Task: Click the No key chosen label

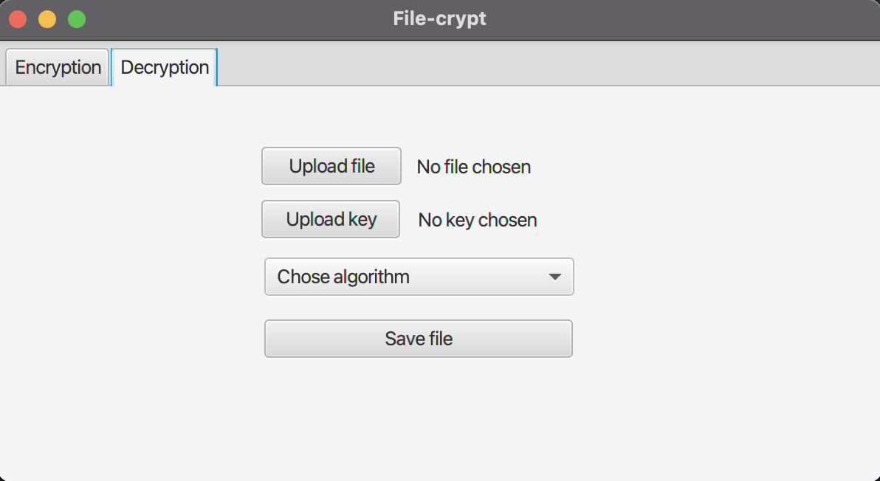Action: coord(477,219)
